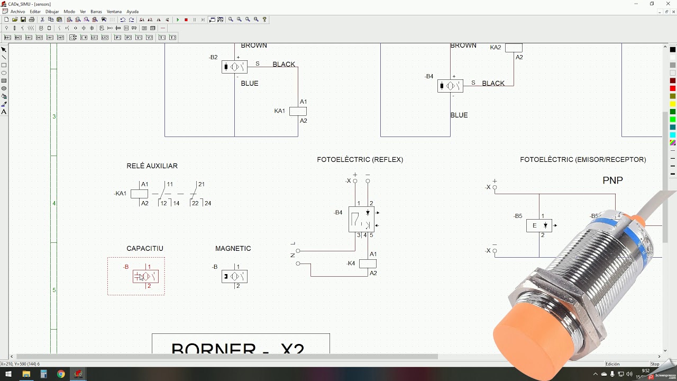Pick the dark red color swatch

point(673,80)
